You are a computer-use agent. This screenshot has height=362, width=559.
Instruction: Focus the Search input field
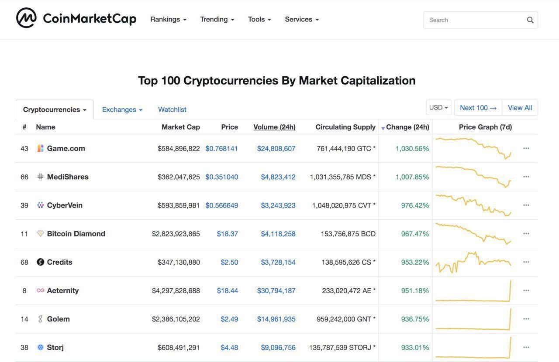[x=474, y=20]
